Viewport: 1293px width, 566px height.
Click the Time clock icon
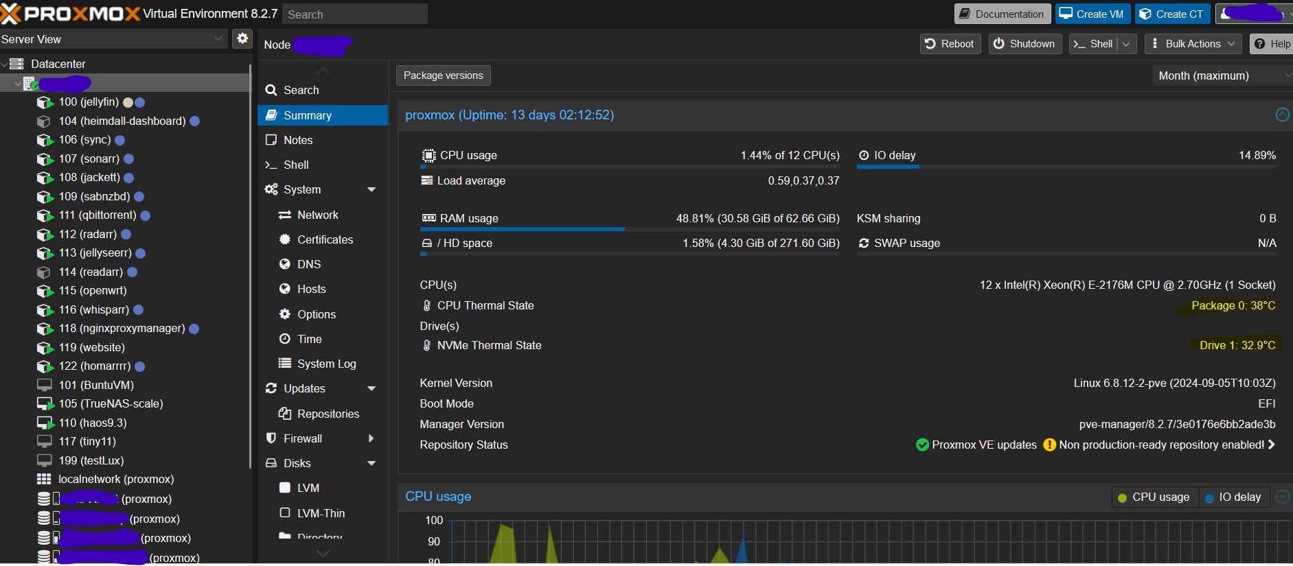(x=285, y=339)
